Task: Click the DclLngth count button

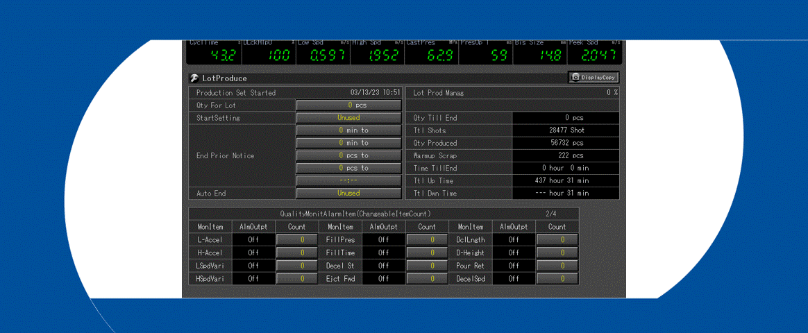Action: 557,239
